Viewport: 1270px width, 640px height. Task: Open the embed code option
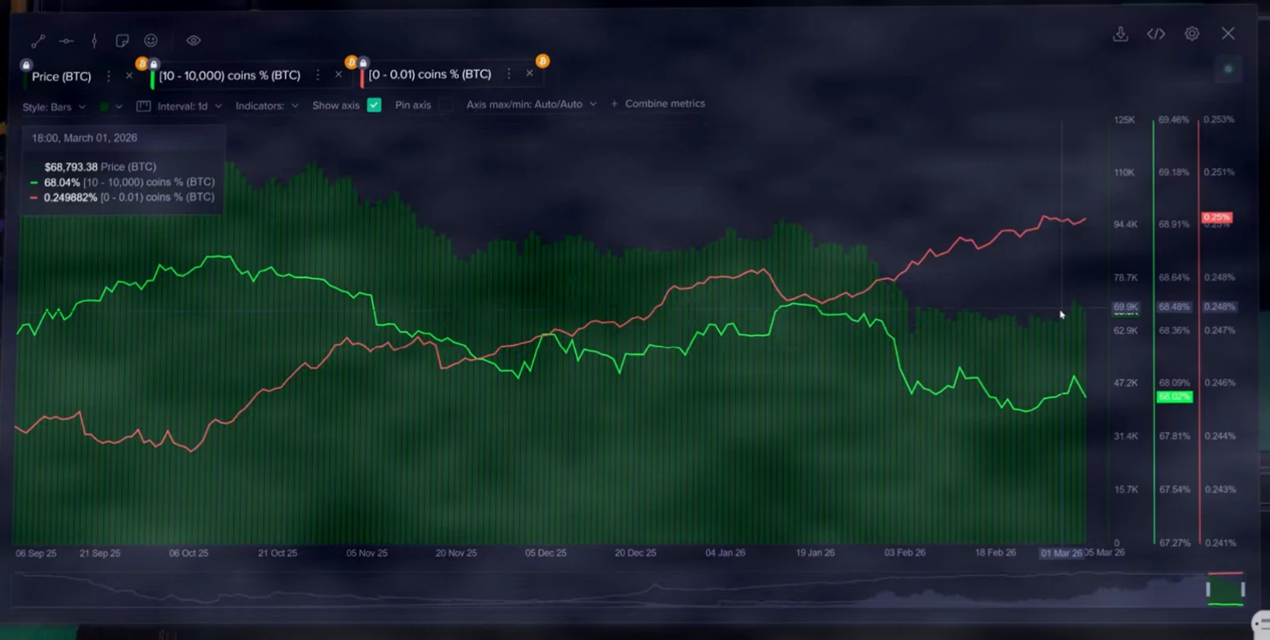pos(1155,34)
